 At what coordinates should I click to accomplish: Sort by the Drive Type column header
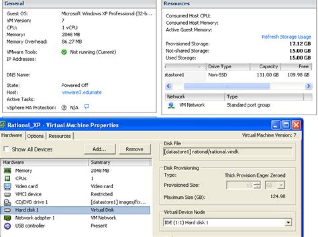tap(228, 67)
